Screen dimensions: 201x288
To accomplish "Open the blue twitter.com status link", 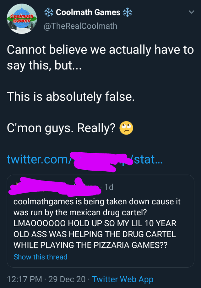I will 85,160.
